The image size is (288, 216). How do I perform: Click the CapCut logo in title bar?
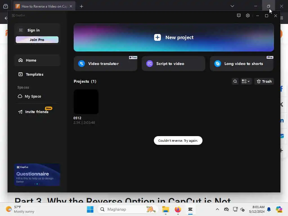(x=18, y=15)
